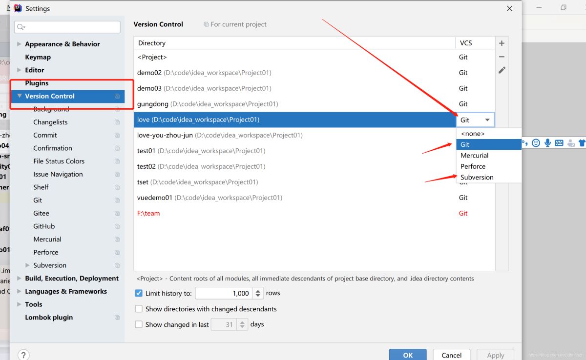Click the greyed user account icon in the input bar

tap(571, 143)
